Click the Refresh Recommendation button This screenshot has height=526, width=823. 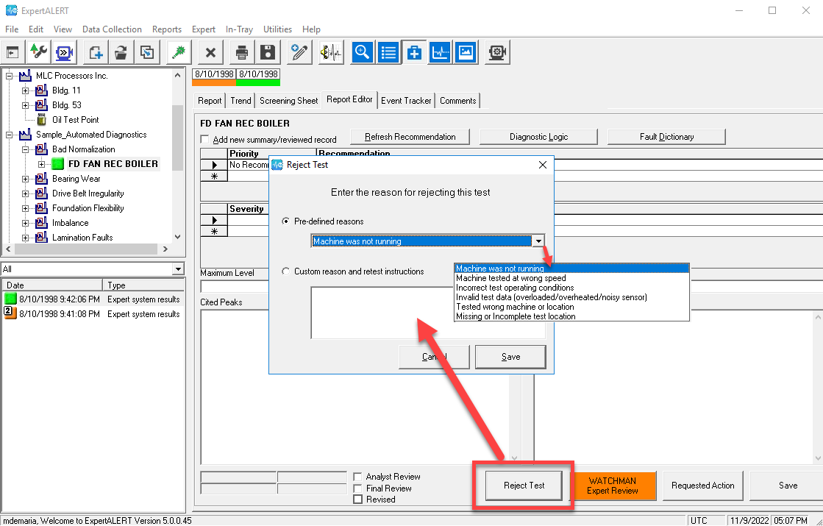coord(410,137)
